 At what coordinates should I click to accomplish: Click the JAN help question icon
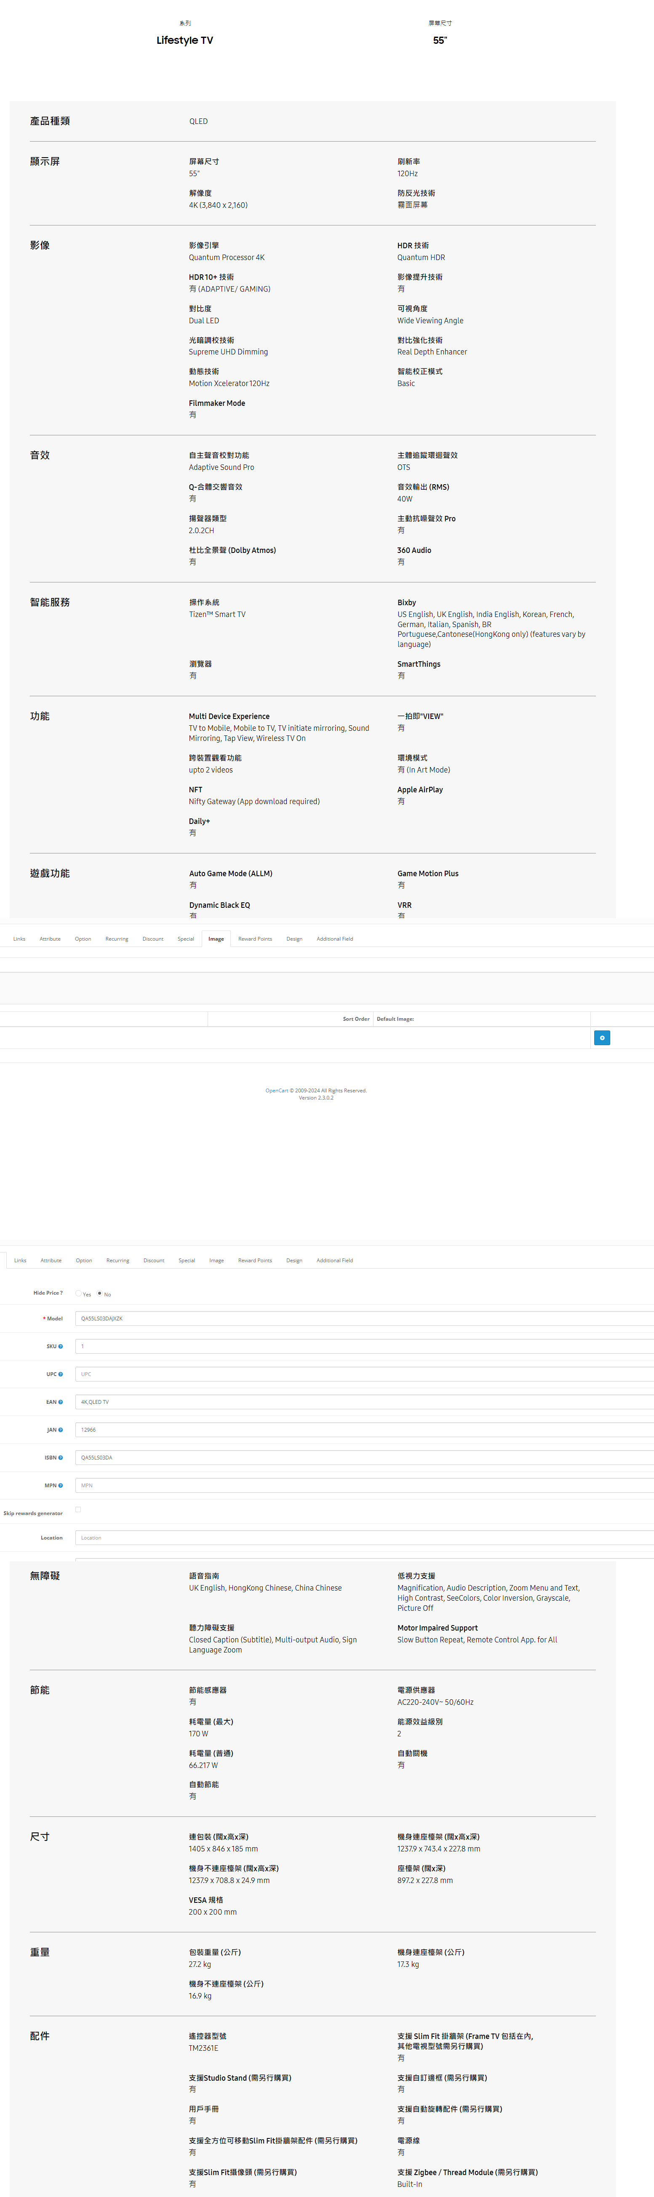61,1430
